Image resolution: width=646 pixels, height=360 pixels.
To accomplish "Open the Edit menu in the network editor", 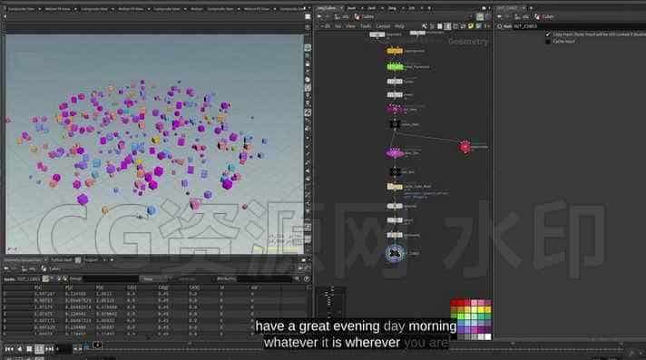I will tap(327, 26).
